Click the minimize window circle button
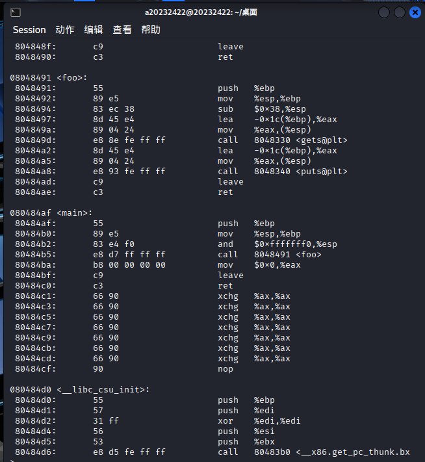Viewport: 425px width, 462px height. point(384,12)
